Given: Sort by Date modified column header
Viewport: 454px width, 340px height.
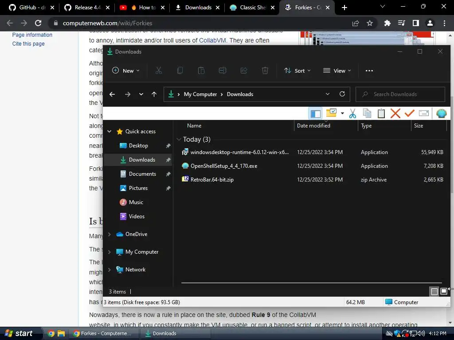Looking at the screenshot, I should 313,125.
